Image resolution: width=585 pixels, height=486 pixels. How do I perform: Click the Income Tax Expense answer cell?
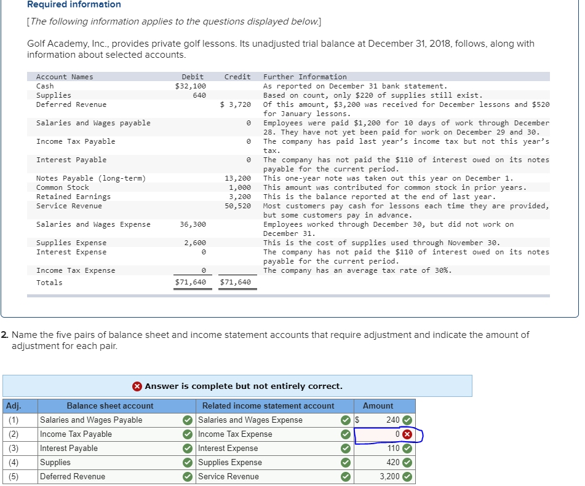point(275,434)
